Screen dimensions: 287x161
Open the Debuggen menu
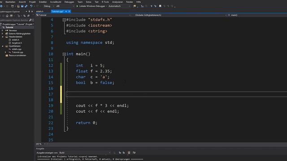69,2
